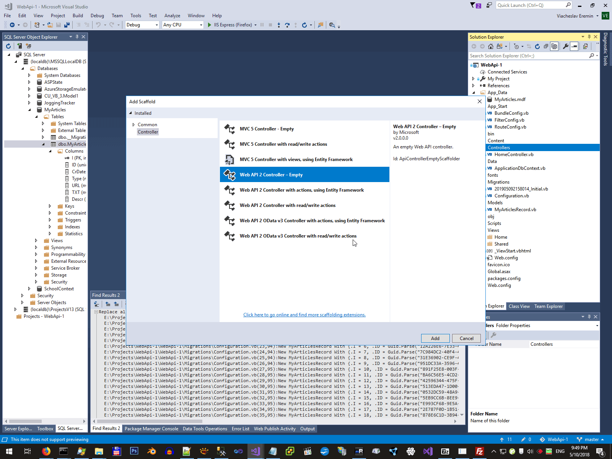Click the notifications flag icon
Viewport: 612px width, 459px height.
[x=475, y=5]
